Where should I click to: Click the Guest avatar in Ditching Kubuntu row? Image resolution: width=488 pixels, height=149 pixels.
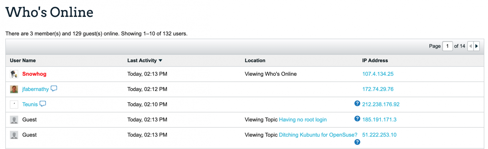click(x=14, y=135)
